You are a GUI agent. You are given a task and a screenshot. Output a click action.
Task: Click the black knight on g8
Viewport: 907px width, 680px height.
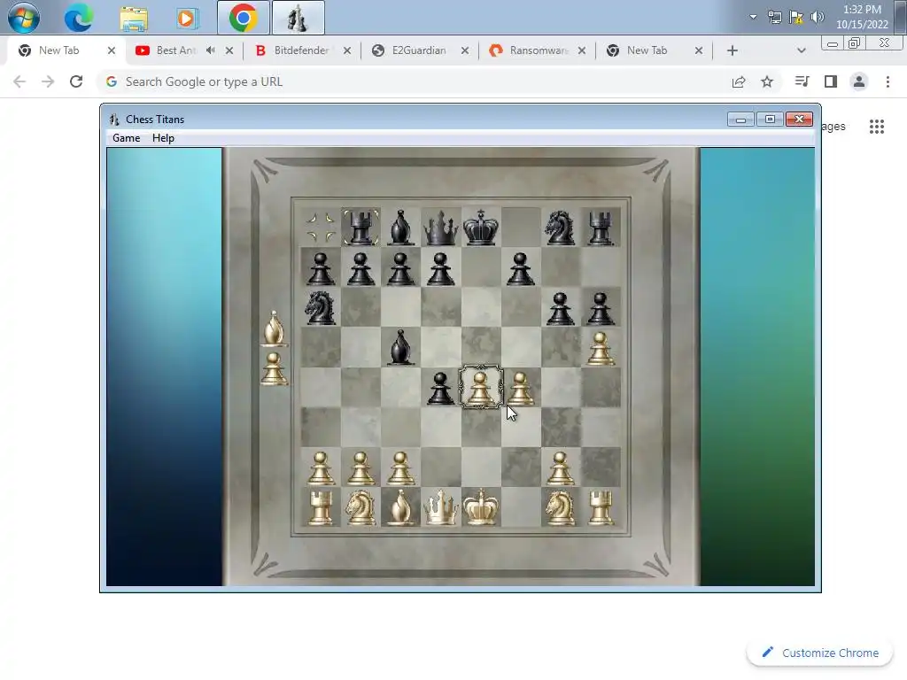click(x=560, y=228)
